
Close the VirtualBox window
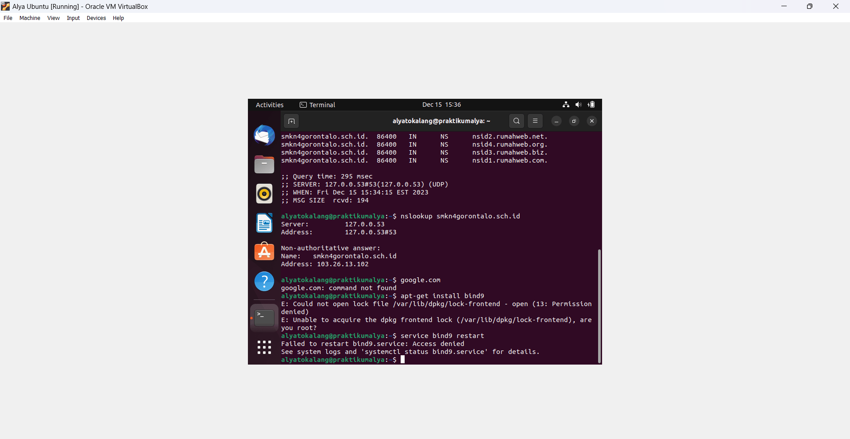(836, 6)
